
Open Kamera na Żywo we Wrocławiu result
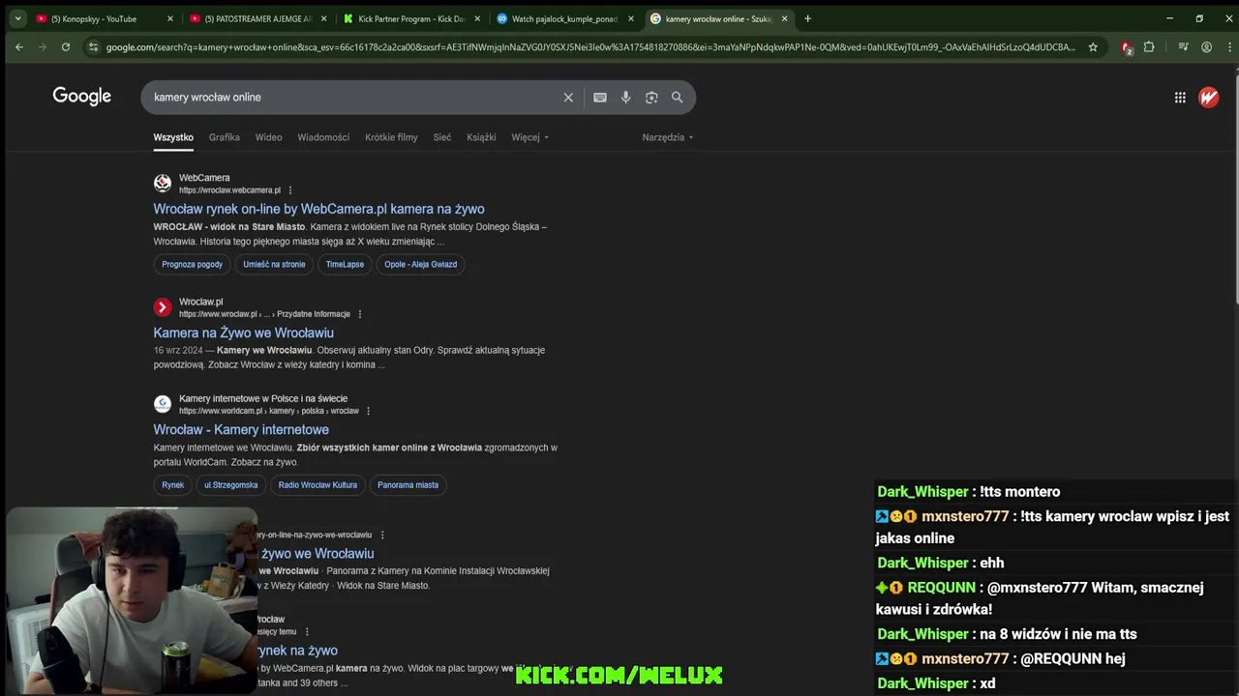pos(243,333)
